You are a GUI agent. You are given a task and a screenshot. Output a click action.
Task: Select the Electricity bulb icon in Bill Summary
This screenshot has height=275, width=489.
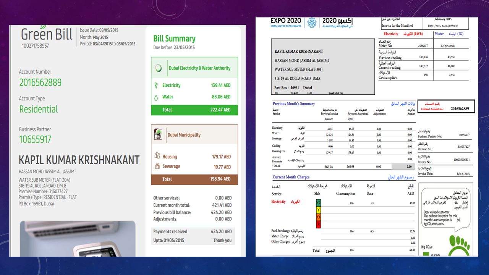(x=156, y=85)
